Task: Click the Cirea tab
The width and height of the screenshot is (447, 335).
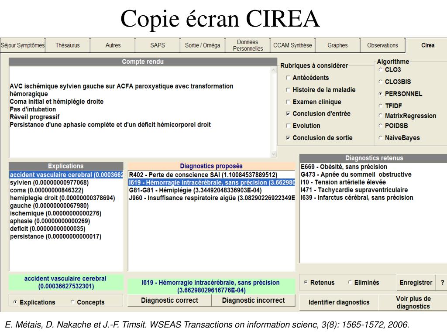Action: coord(428,45)
